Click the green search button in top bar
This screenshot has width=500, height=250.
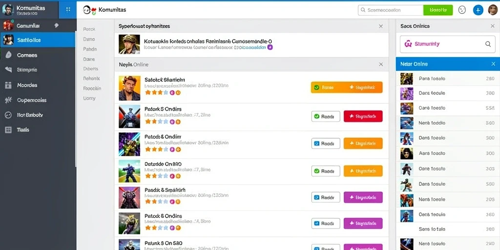coord(438,10)
